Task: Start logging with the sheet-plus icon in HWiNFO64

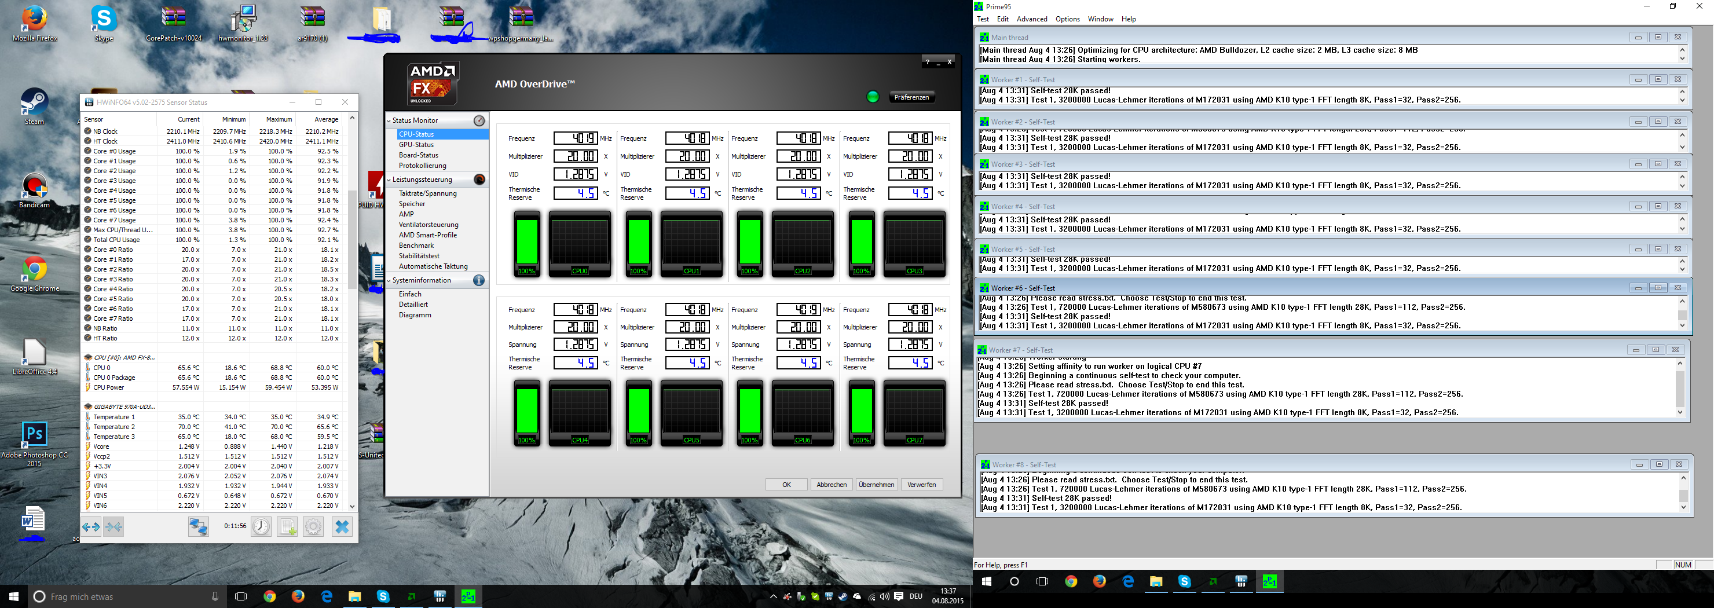Action: tap(287, 527)
